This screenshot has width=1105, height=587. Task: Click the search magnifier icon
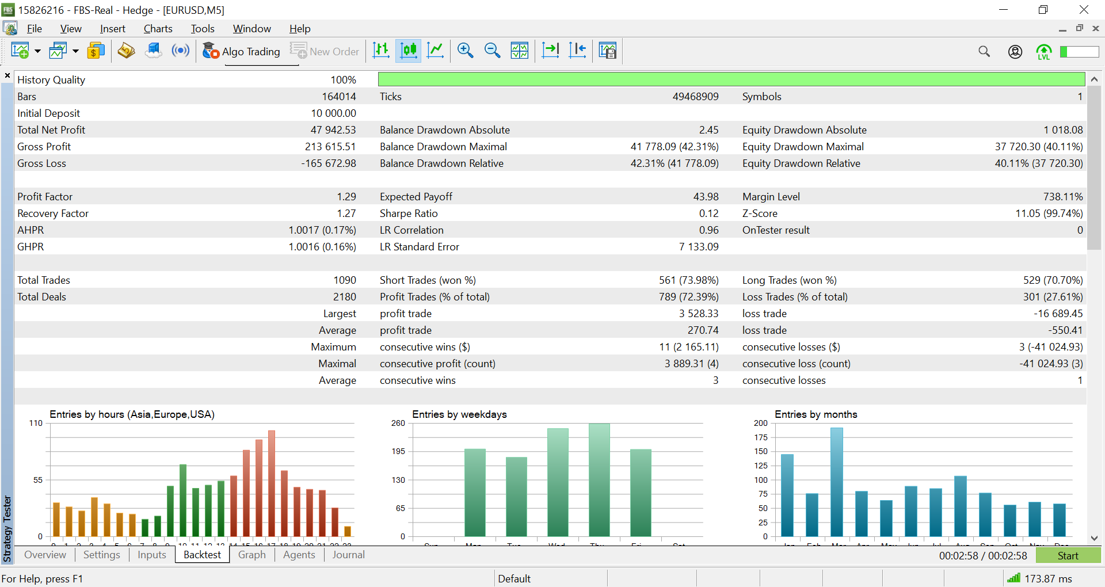click(984, 52)
